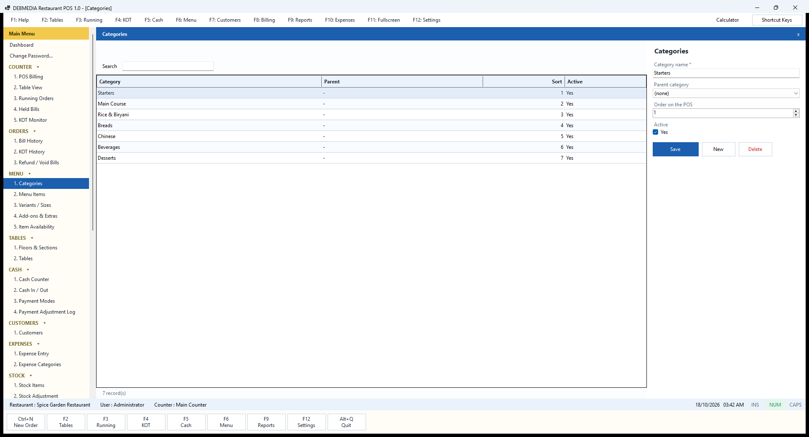Collapse the EXPENSES section arrow
Image resolution: width=809 pixels, height=437 pixels.
click(38, 344)
